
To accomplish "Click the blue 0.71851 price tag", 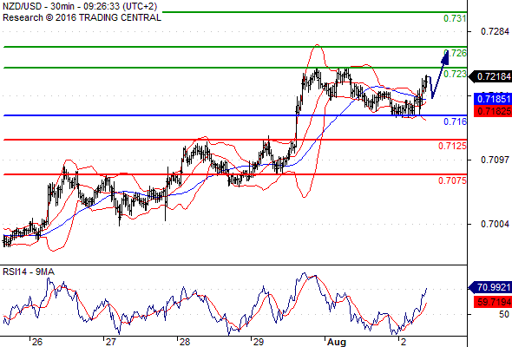I will pos(493,99).
